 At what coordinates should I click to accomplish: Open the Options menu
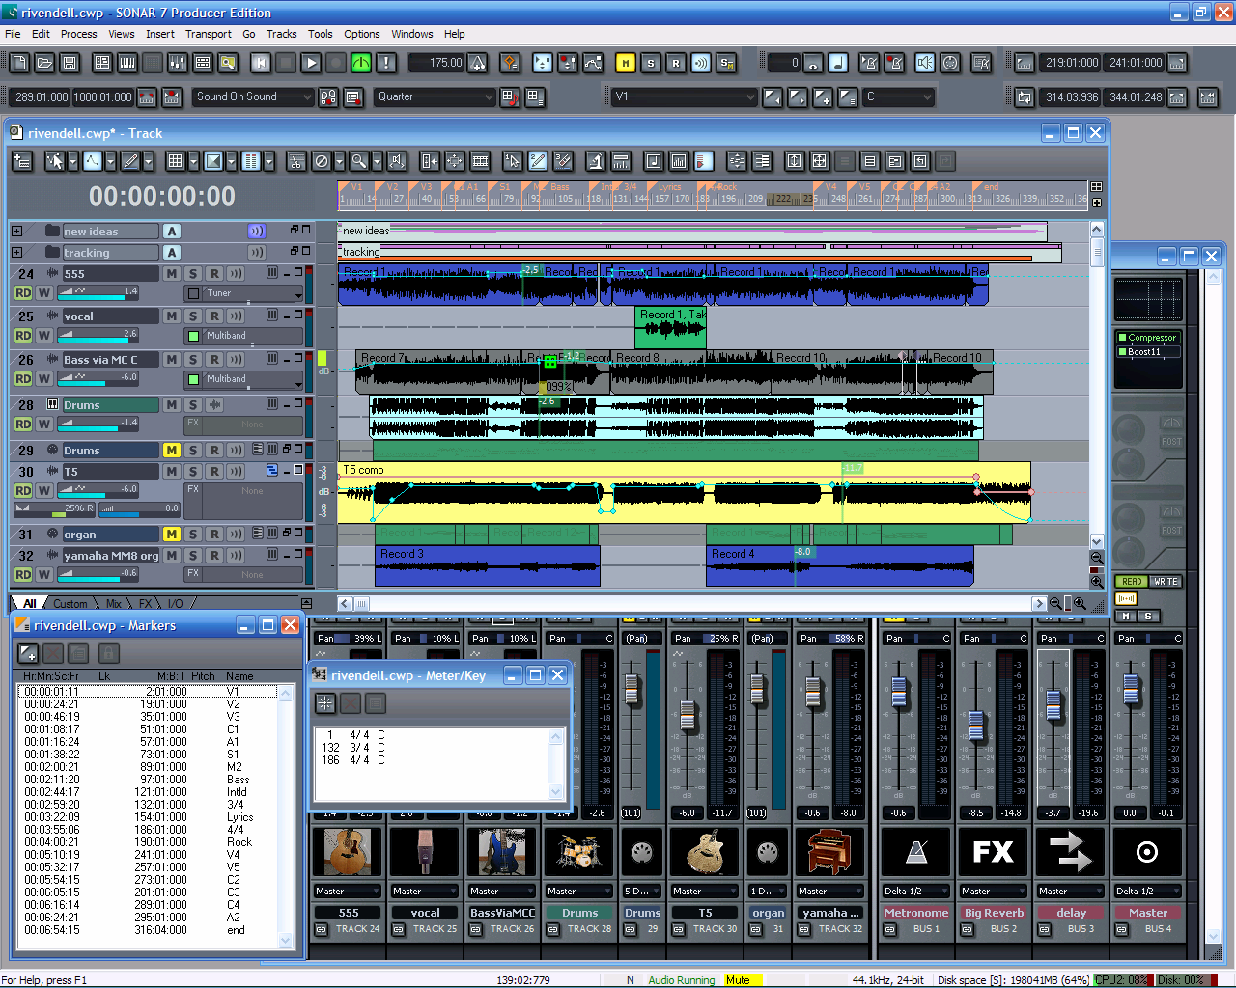tap(361, 34)
